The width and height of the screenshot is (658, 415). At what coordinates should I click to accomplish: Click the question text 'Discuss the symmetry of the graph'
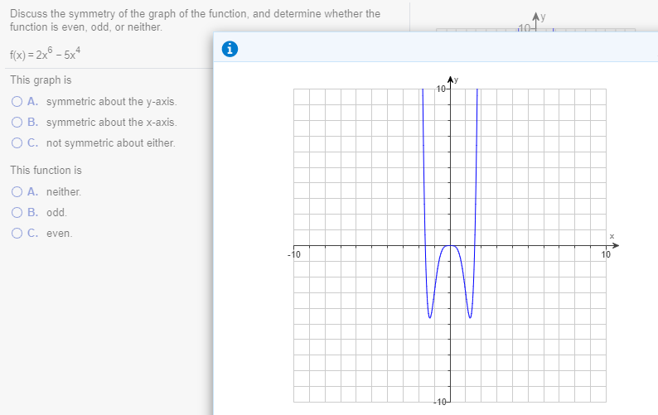click(195, 20)
